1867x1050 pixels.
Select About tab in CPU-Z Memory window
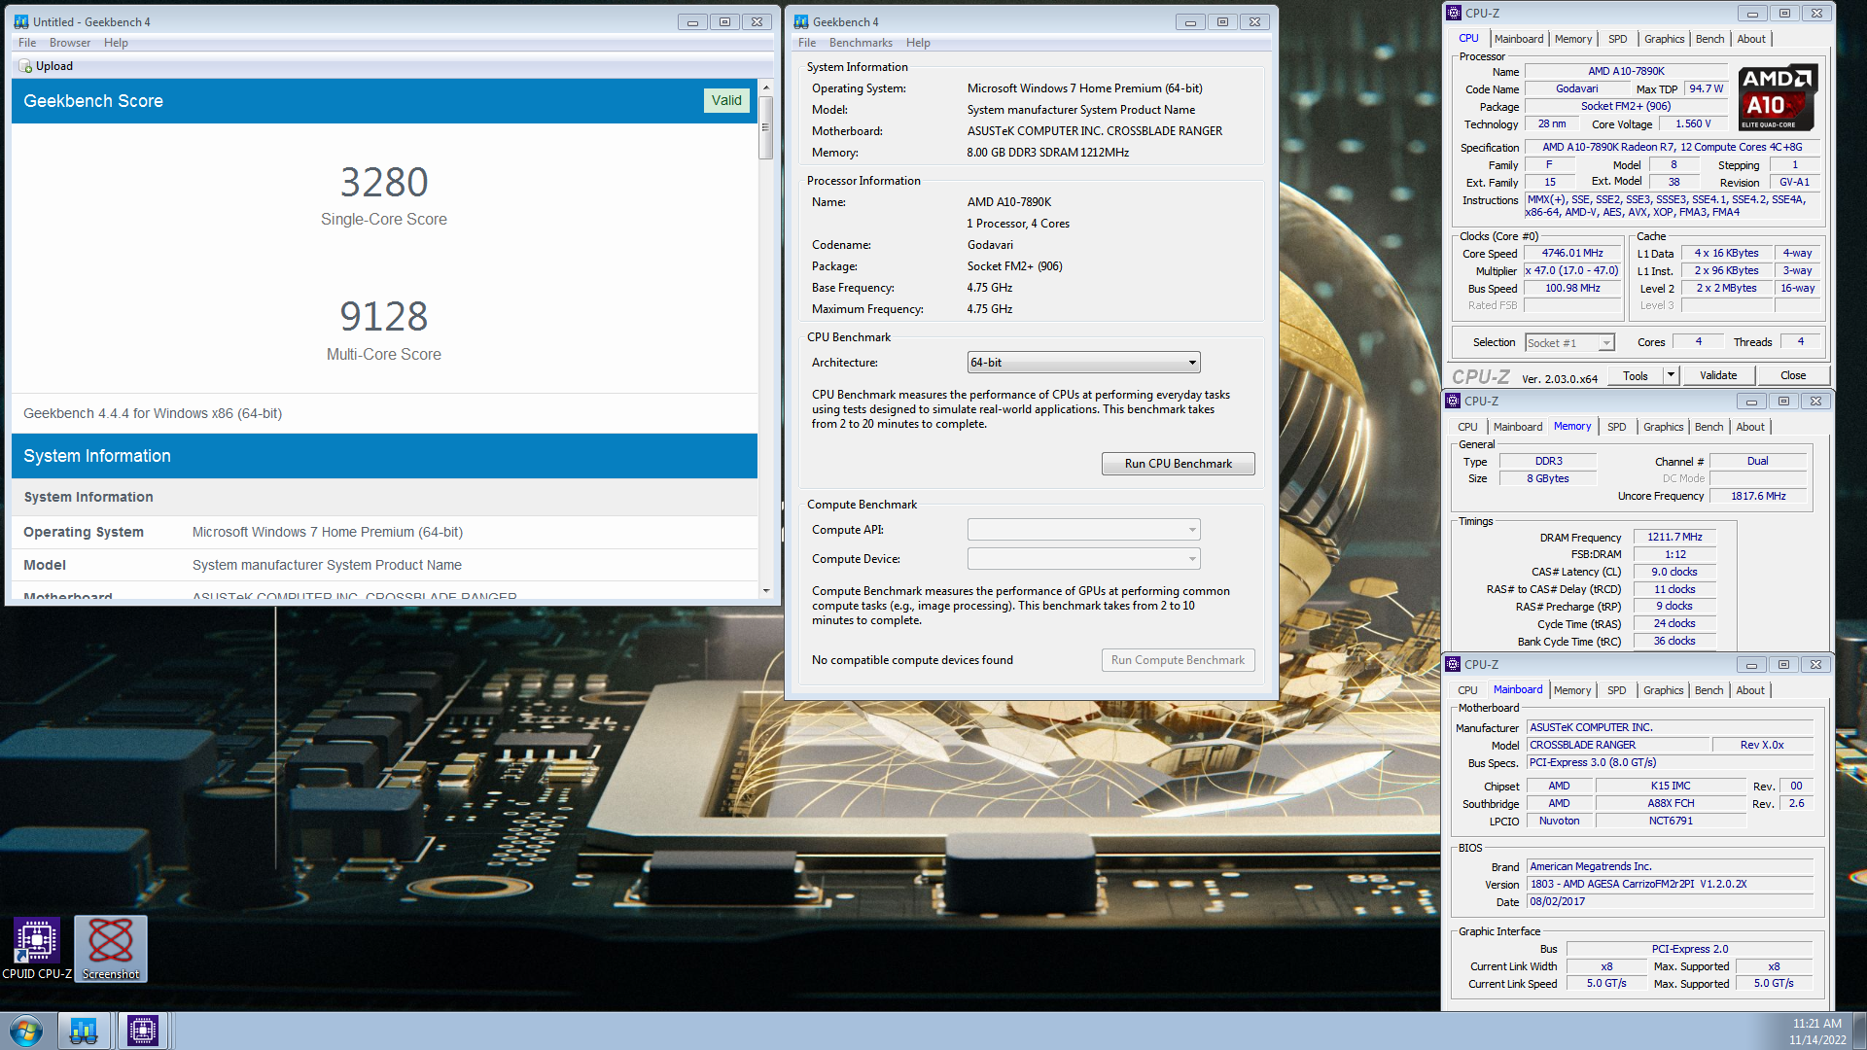(x=1750, y=427)
